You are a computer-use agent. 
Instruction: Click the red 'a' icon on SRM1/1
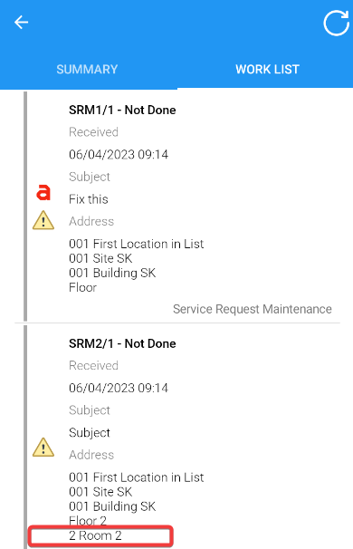(x=43, y=193)
